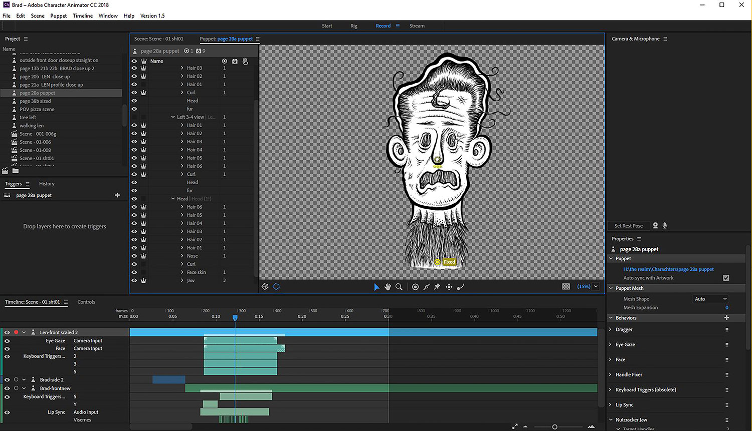Open the Mesh Shape dropdown
The image size is (752, 431).
point(710,299)
